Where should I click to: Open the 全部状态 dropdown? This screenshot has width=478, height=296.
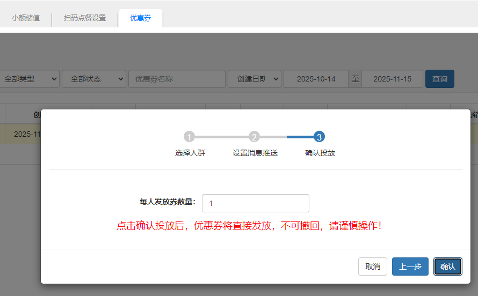point(94,79)
